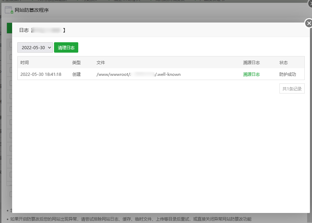Click the 文件 column header
The width and height of the screenshot is (312, 223).
(101, 62)
